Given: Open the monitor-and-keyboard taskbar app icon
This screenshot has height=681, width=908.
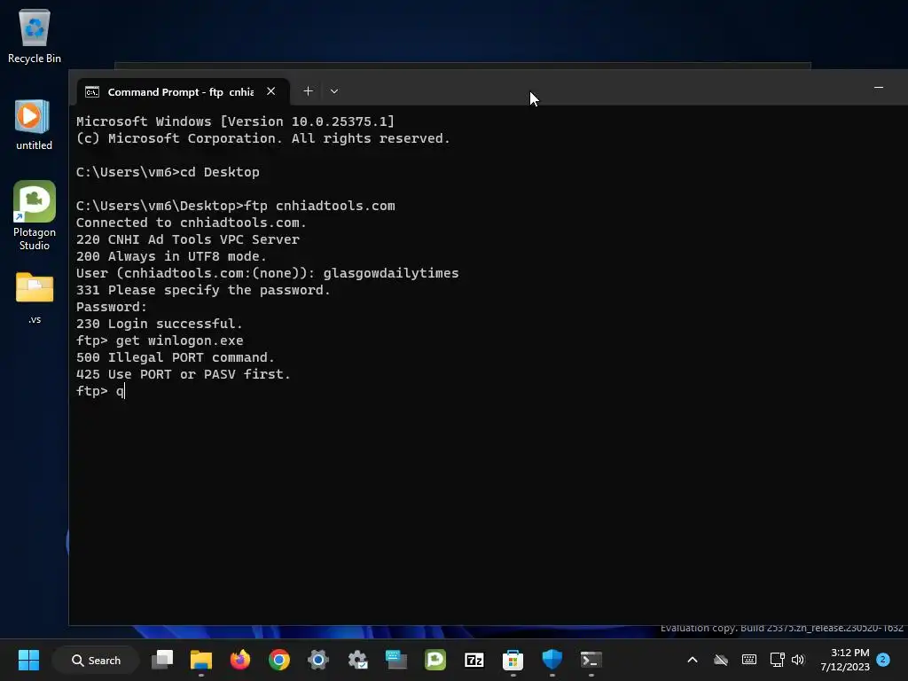Looking at the screenshot, I should tap(396, 660).
